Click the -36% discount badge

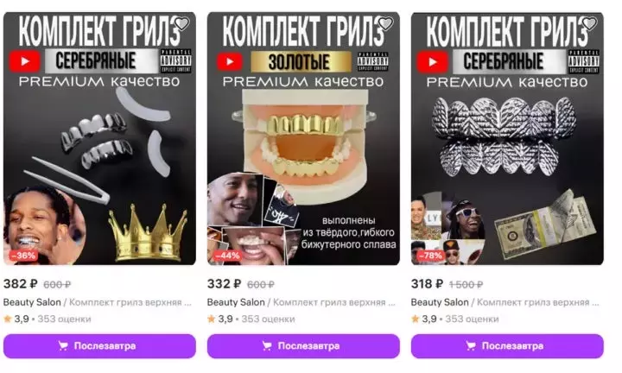(23, 256)
